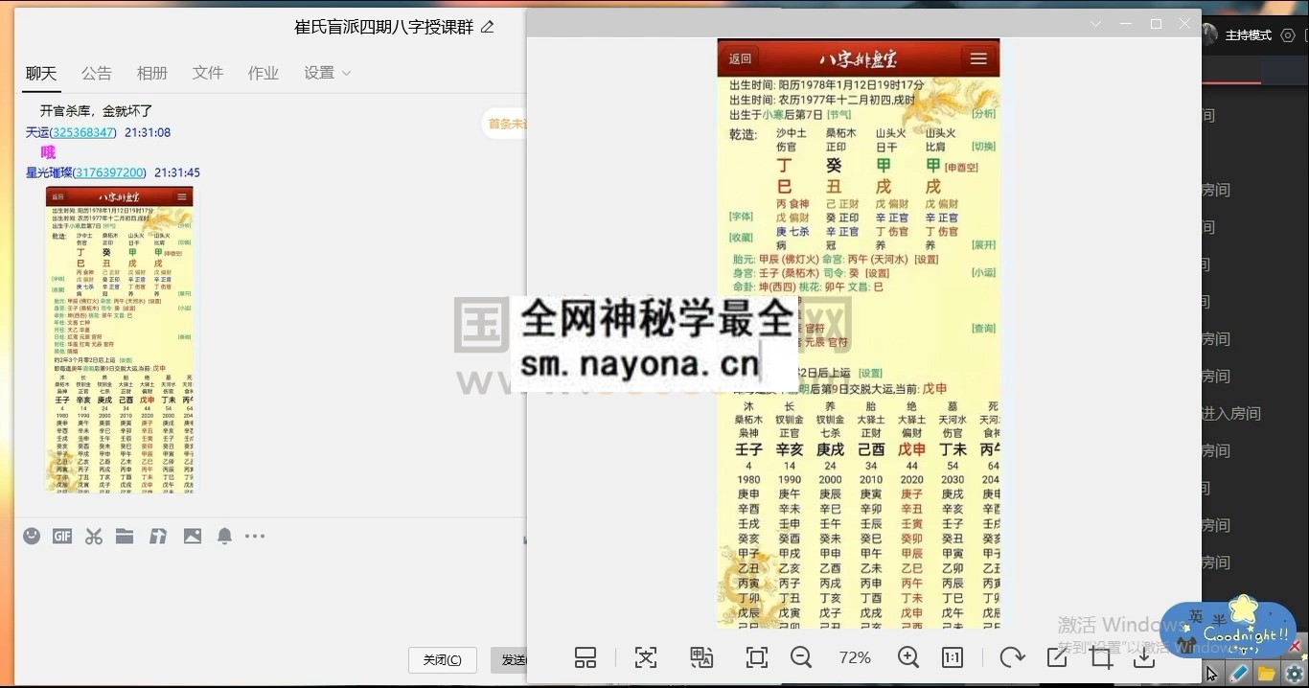The image size is (1309, 688).
Task: Click the 返回 button in the 八字排盘宝 image
Action: pos(741,58)
